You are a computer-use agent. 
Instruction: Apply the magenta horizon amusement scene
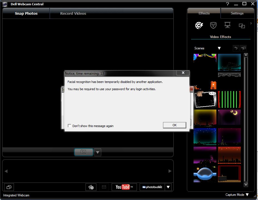(x=205, y=155)
